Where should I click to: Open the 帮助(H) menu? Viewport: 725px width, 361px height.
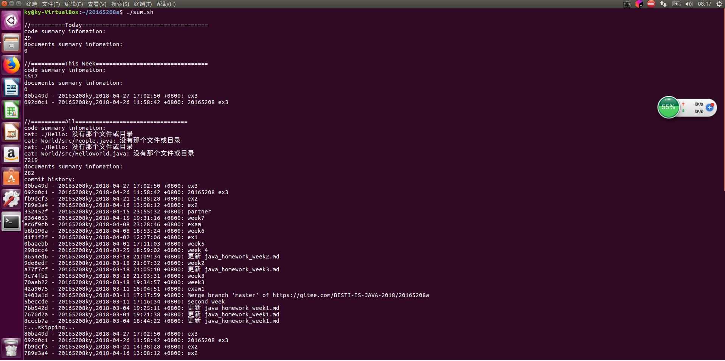point(166,4)
